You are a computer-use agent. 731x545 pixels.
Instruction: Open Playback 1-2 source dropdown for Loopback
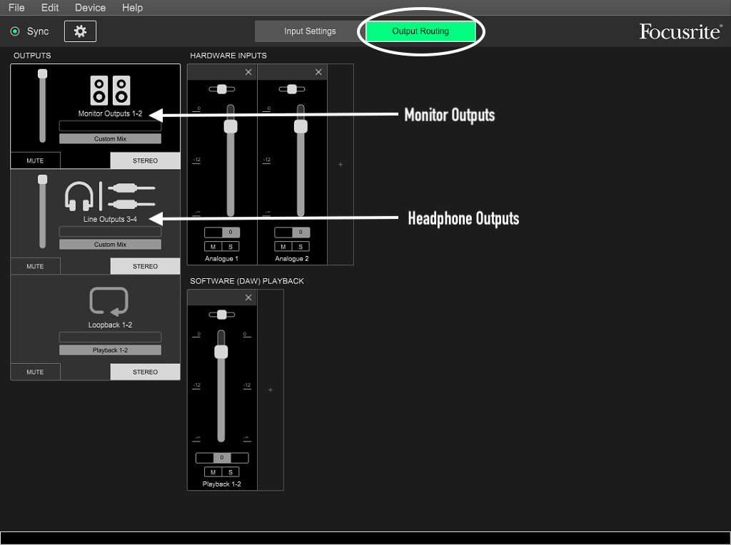(x=110, y=350)
